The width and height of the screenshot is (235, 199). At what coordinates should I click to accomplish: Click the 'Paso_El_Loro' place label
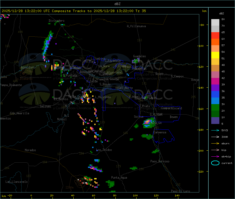pos(181,191)
